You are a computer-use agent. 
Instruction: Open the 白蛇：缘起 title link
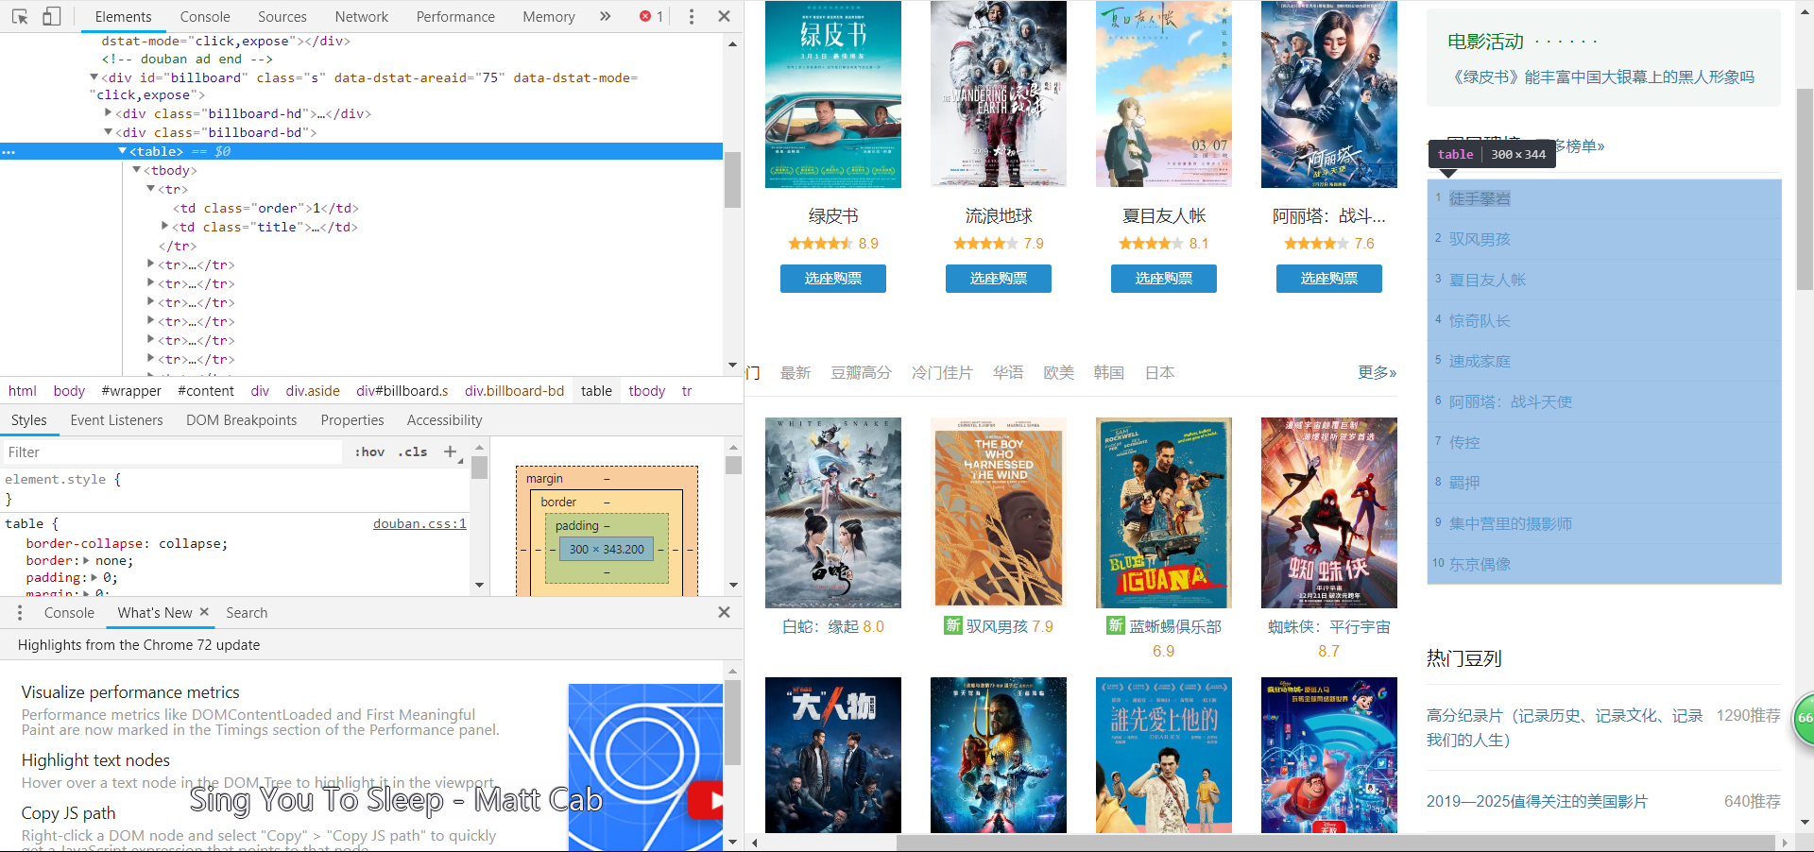click(821, 626)
